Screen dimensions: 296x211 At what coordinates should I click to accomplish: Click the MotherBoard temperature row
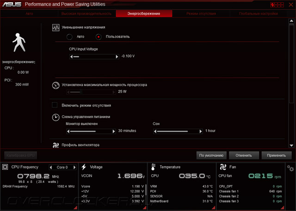[181, 201]
